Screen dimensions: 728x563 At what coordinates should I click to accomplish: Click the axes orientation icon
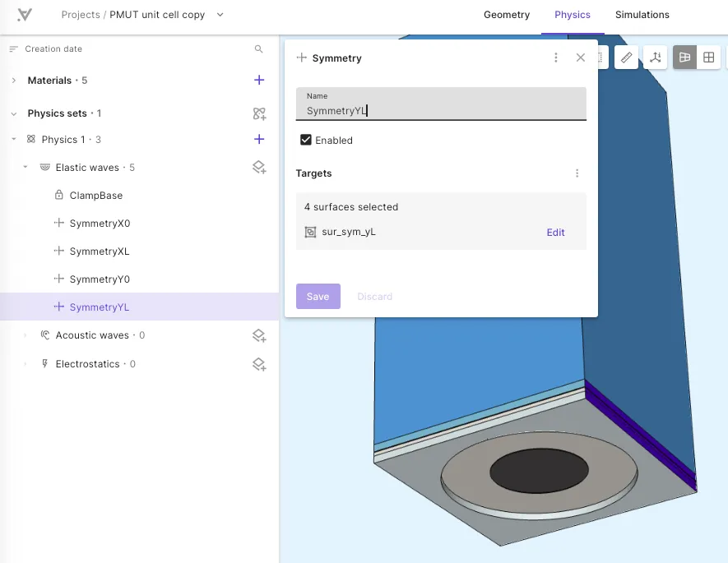click(x=655, y=58)
